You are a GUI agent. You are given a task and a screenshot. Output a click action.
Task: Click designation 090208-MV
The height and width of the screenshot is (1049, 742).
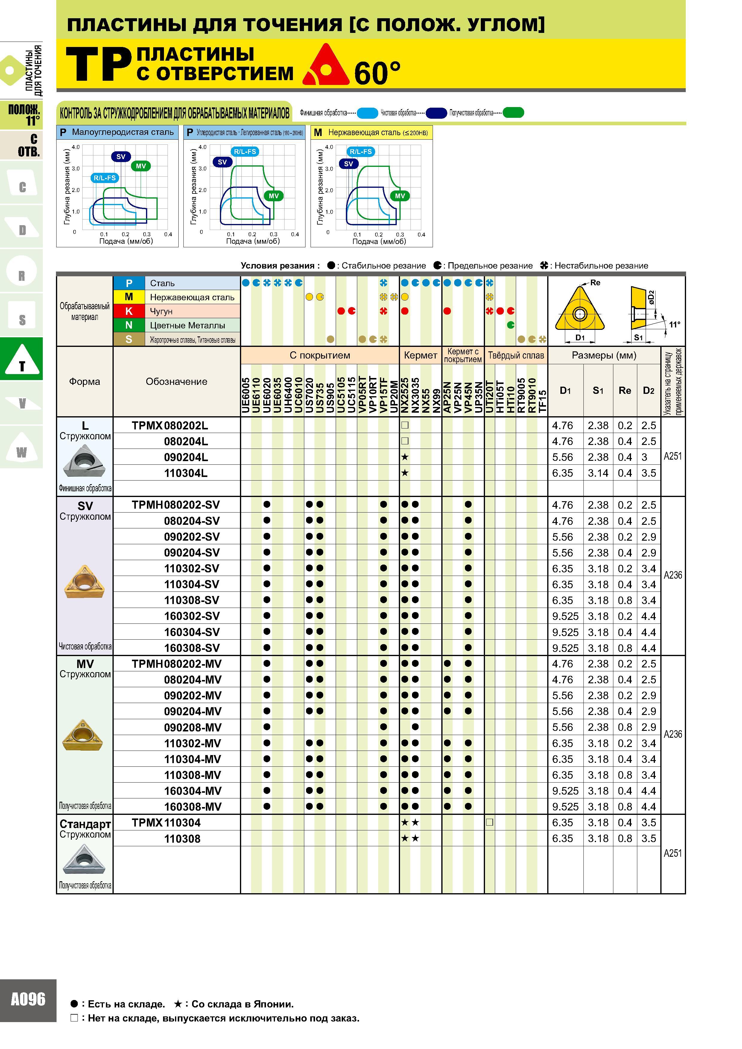click(192, 727)
